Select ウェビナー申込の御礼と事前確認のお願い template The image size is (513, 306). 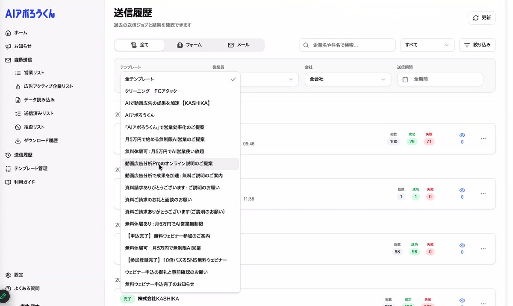pos(180,272)
